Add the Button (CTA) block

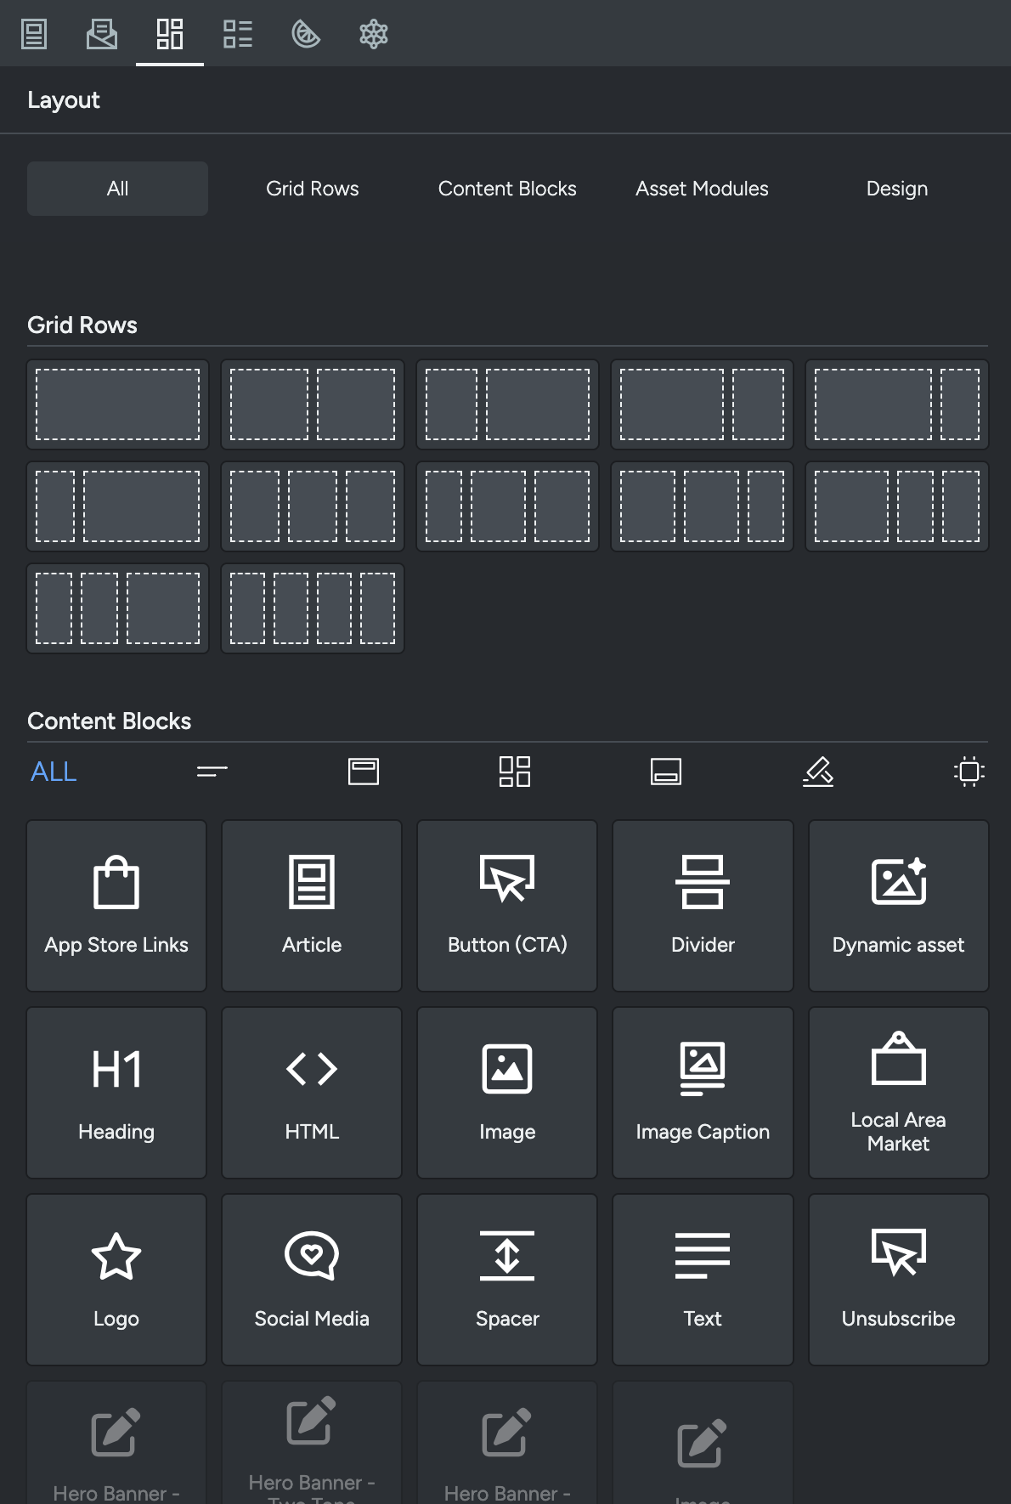click(x=507, y=906)
